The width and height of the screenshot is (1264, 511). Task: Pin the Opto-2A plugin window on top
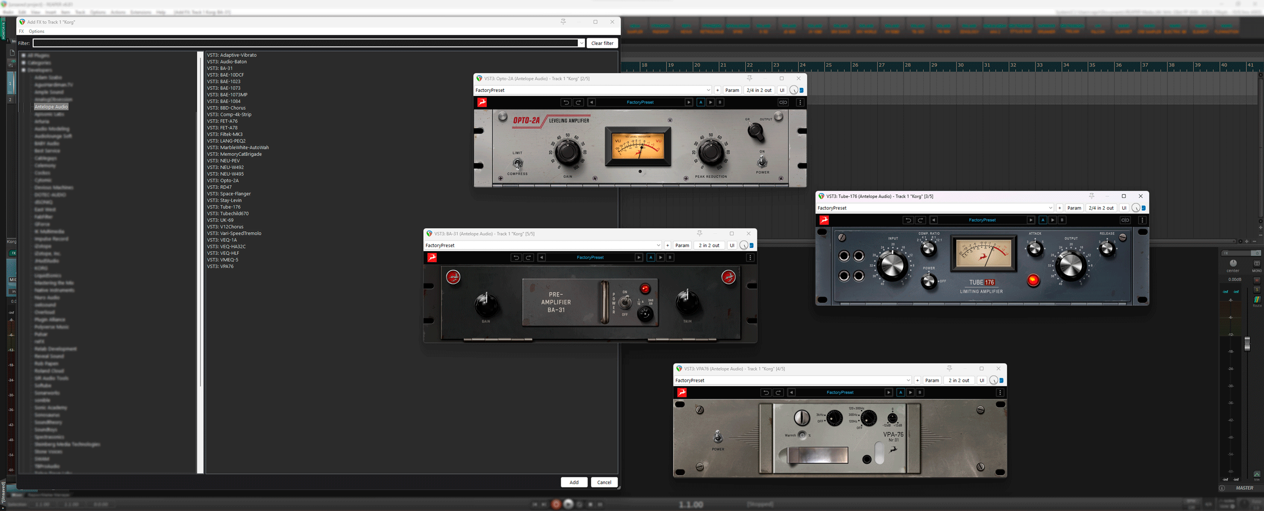tap(749, 78)
